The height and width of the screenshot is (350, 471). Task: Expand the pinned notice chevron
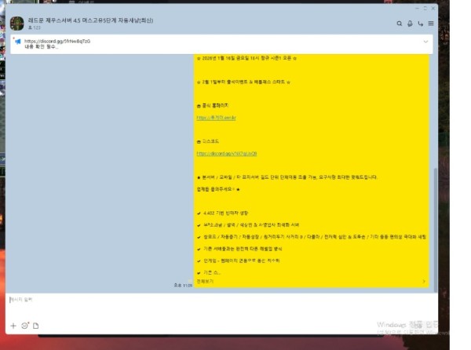pos(426,42)
